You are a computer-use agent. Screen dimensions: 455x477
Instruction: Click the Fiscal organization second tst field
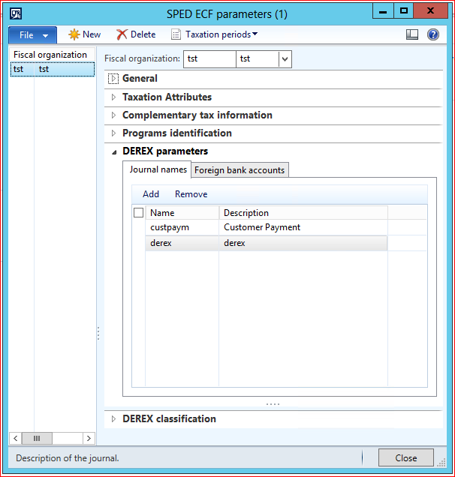[258, 59]
